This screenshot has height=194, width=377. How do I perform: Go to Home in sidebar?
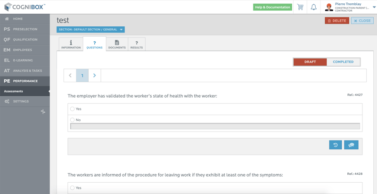25,19
